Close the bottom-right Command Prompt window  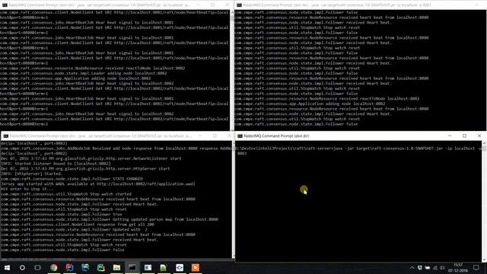point(479,135)
